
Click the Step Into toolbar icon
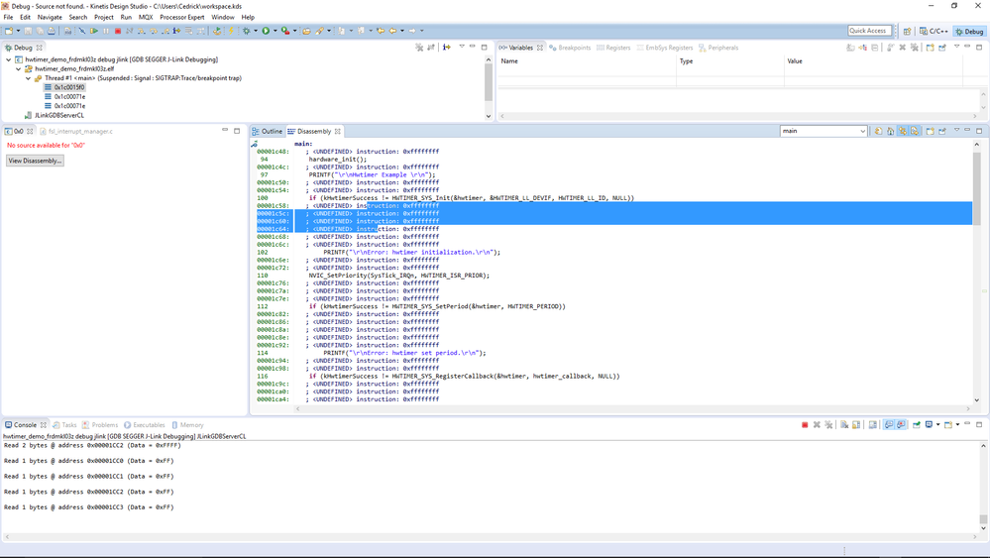[x=141, y=31]
